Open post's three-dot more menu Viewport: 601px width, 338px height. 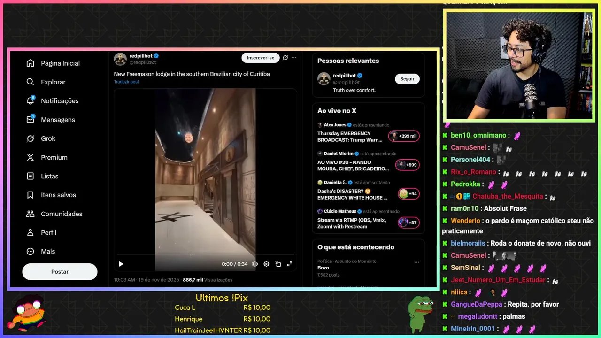tap(294, 58)
